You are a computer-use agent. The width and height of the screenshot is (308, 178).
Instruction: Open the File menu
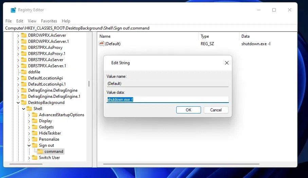8,21
